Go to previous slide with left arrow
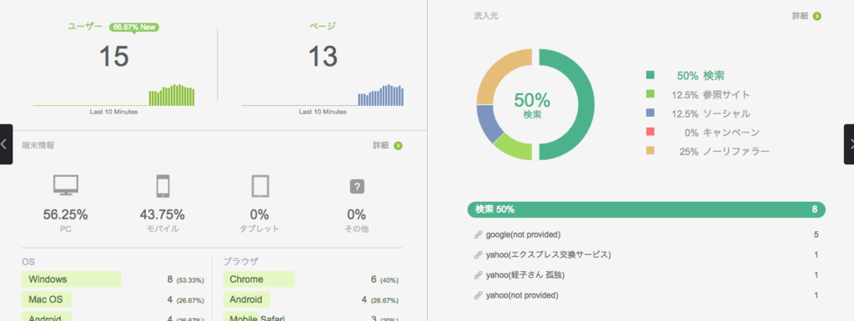This screenshot has height=321, width=854. tap(6, 144)
